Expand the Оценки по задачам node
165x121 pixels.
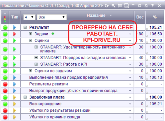[31, 71]
